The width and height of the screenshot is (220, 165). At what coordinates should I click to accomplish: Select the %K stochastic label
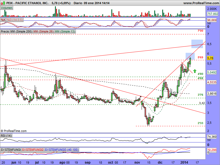[x=3, y=20]
